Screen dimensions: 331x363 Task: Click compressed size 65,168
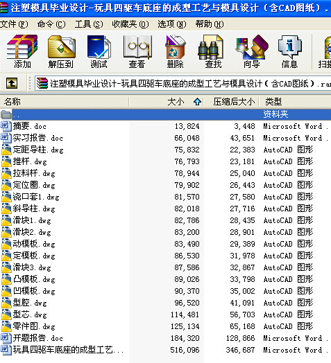pyautogui.click(x=242, y=326)
